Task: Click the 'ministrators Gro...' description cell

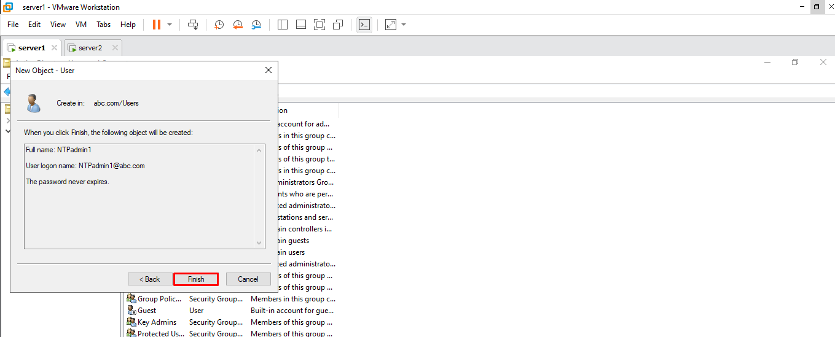Action: [x=305, y=182]
